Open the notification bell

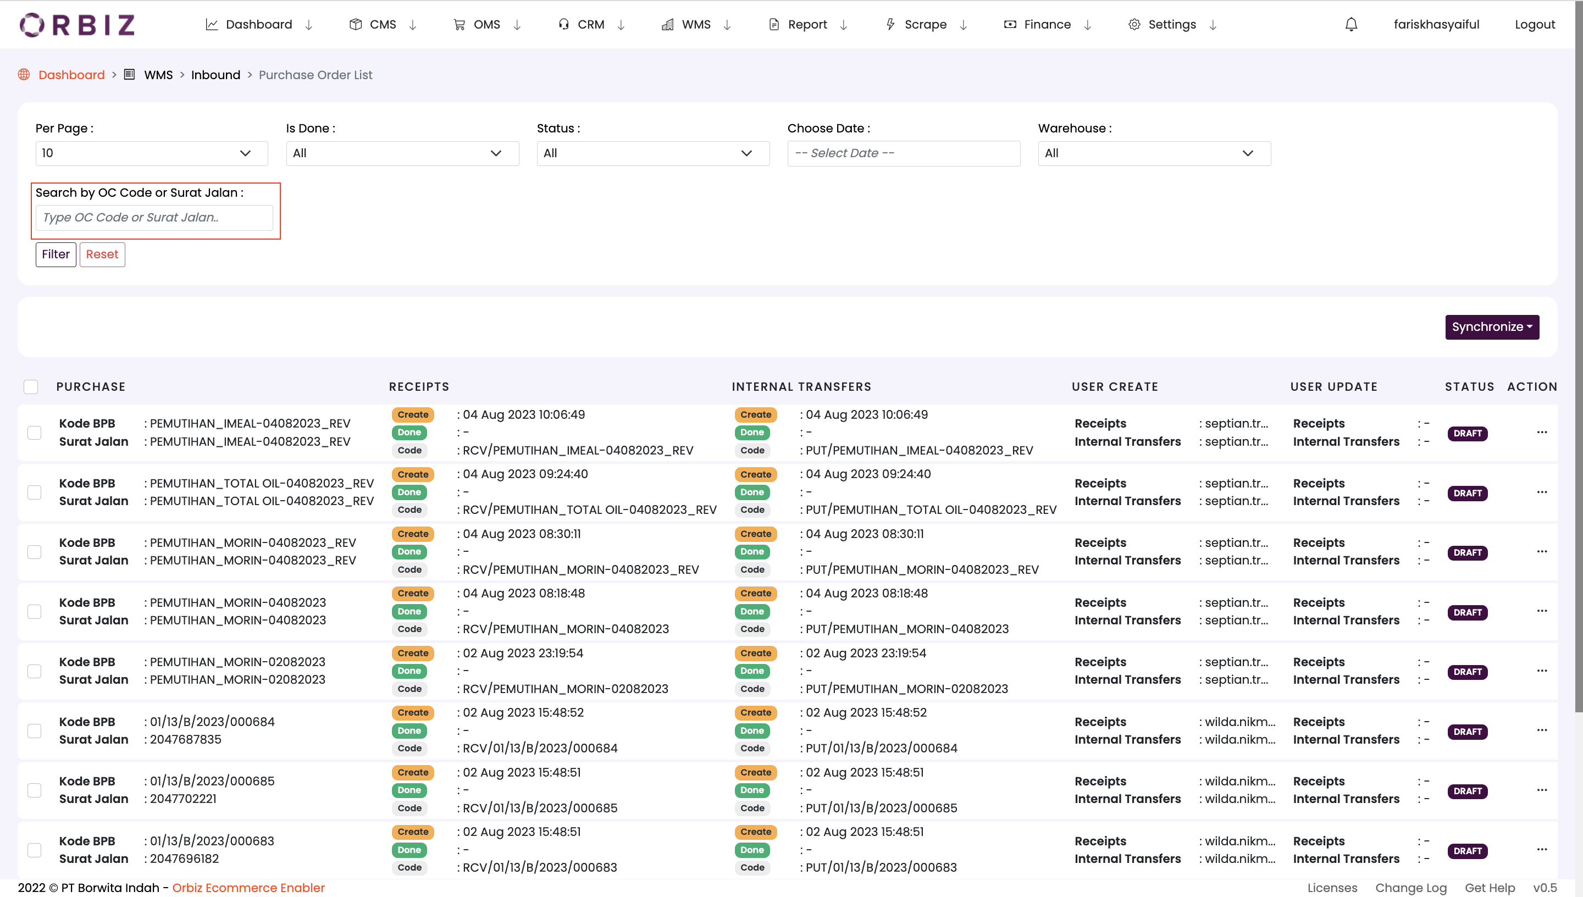click(1351, 25)
